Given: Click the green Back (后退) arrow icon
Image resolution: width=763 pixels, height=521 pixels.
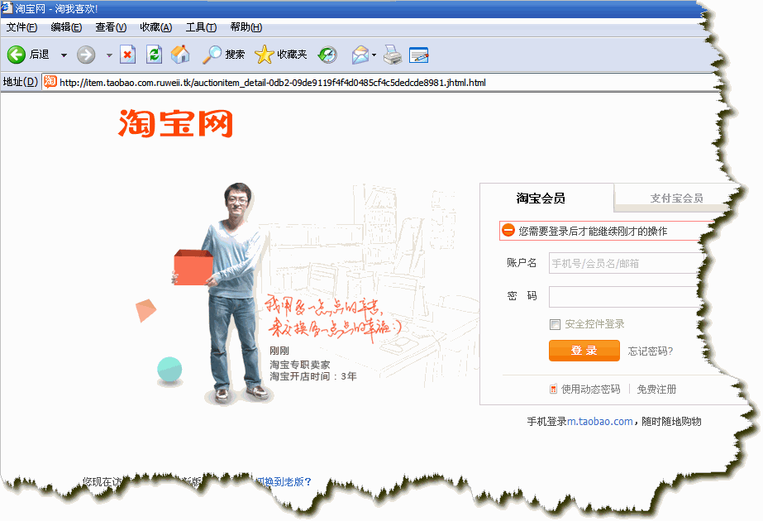Looking at the screenshot, I should pos(16,55).
